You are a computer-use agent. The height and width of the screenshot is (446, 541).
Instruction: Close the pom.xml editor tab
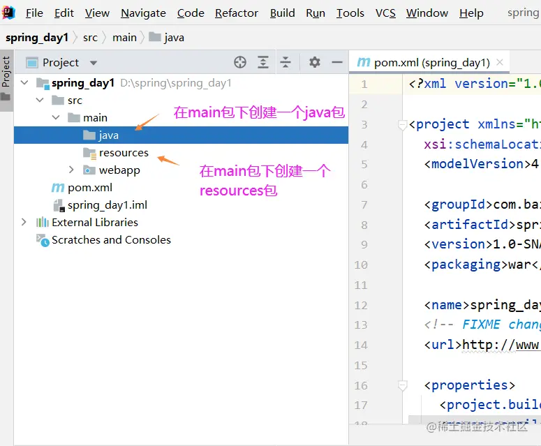point(499,62)
